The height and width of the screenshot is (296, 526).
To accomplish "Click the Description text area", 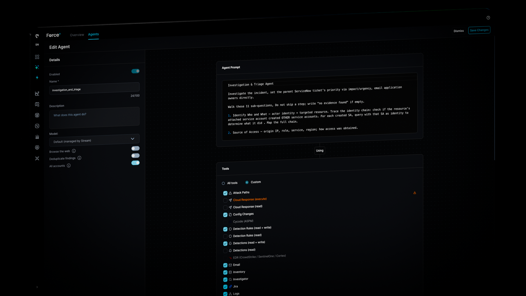I will (94, 118).
